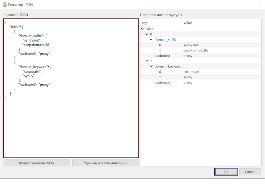The width and height of the screenshot is (265, 184).
Task: Close the Редактор JSON dialog window
Action: [x=259, y=5]
